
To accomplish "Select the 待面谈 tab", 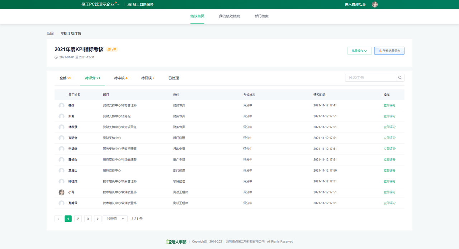I will click(148, 78).
